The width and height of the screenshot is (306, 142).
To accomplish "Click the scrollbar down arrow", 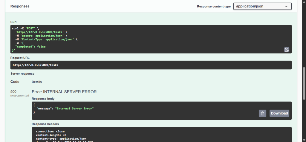I will (304, 140).
